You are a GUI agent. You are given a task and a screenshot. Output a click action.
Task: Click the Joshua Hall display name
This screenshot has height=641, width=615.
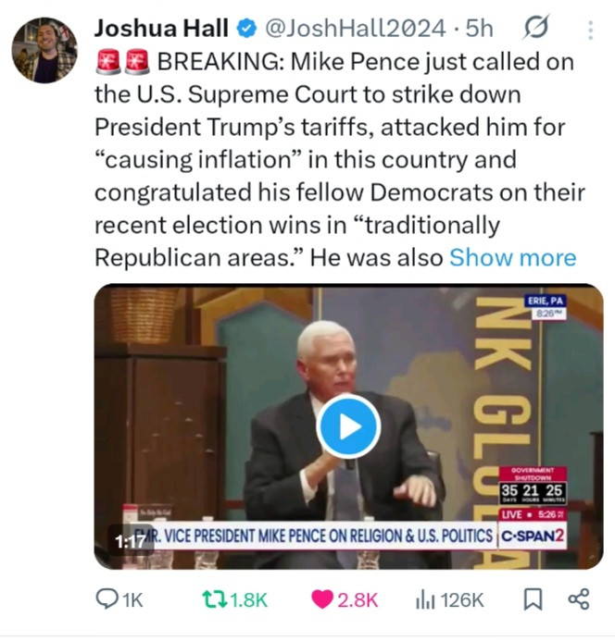tap(161, 29)
